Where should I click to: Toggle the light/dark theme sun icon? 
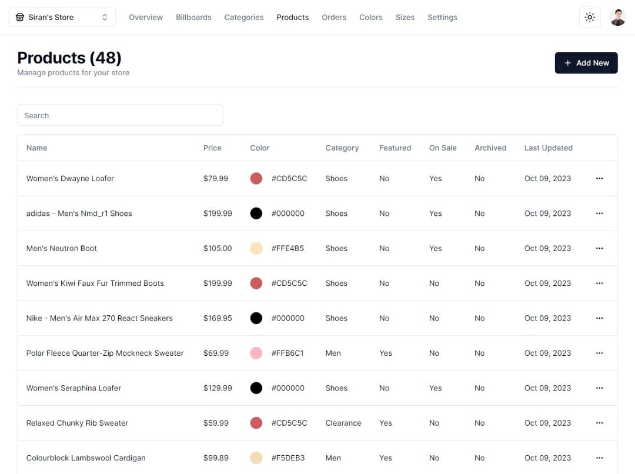590,18
